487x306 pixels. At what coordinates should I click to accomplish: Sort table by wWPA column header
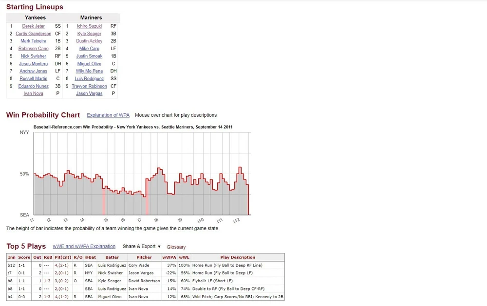(169, 257)
